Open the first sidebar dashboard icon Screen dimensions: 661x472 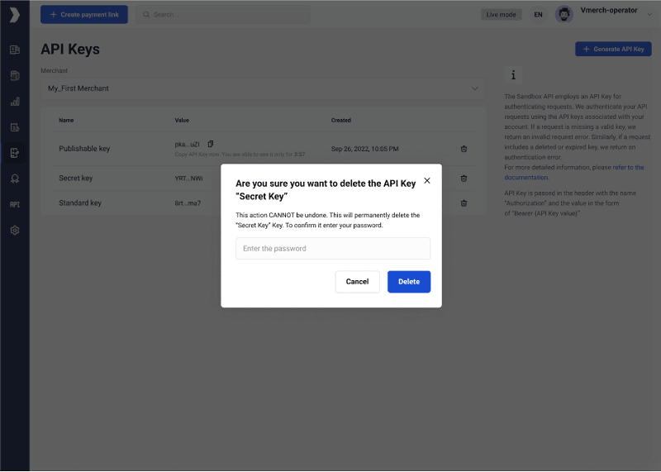pyautogui.click(x=15, y=50)
